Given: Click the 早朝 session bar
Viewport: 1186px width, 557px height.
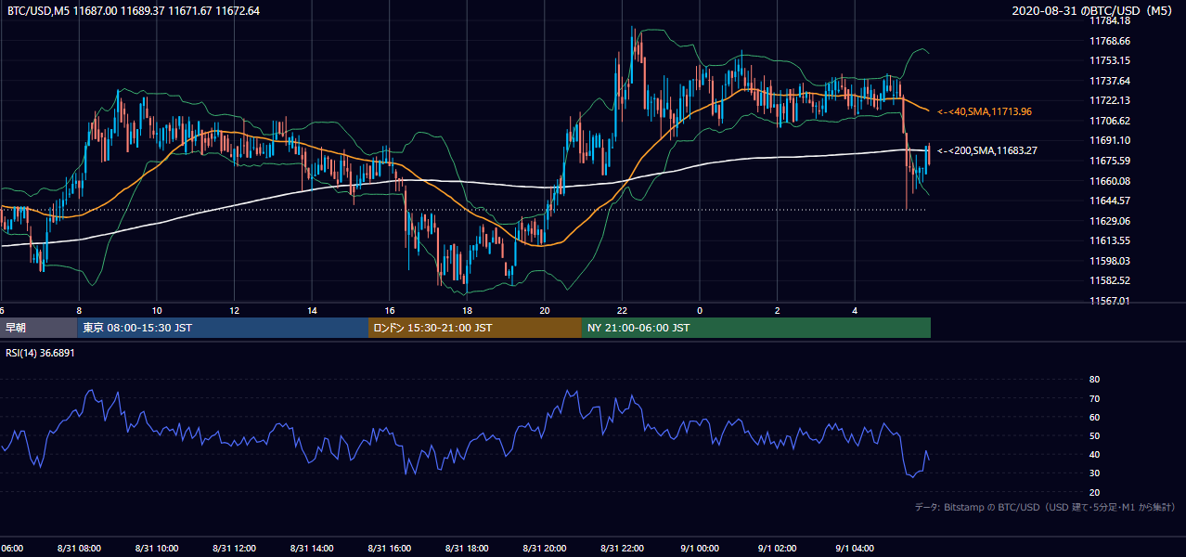Looking at the screenshot, I should click(38, 328).
